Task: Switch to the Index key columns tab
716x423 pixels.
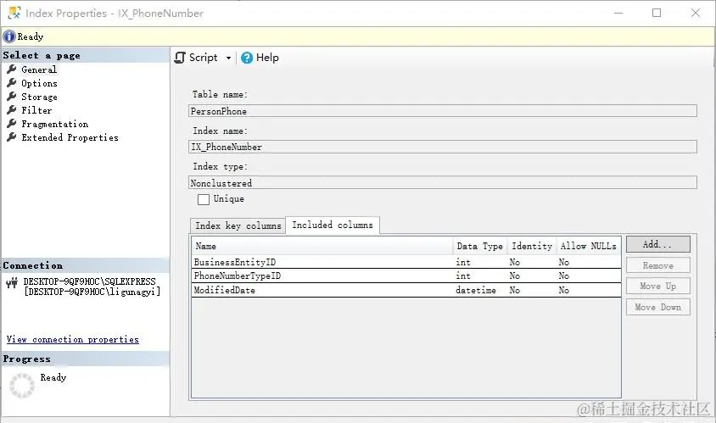Action: [x=238, y=225]
